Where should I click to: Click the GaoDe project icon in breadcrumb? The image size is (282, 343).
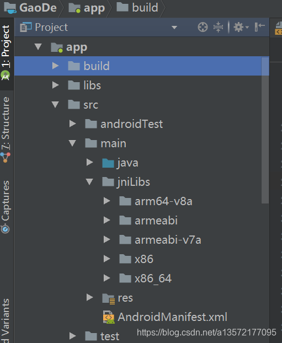pyautogui.click(x=10, y=8)
